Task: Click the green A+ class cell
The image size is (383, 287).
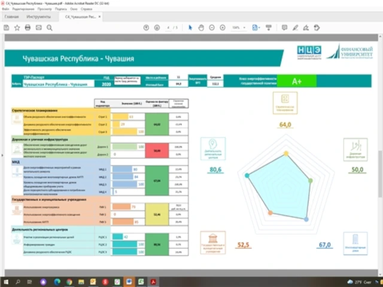Action: (297, 81)
